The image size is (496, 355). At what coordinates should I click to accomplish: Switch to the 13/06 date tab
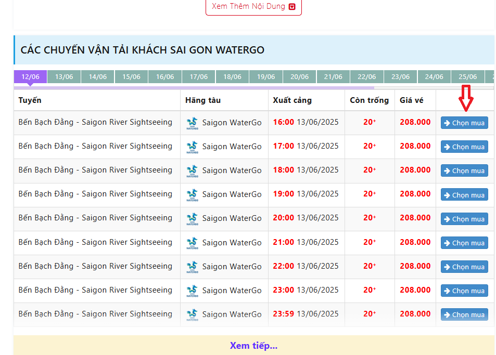64,77
